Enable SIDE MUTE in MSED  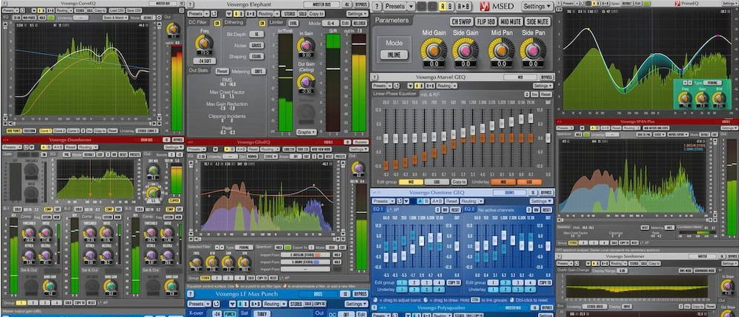tap(537, 21)
